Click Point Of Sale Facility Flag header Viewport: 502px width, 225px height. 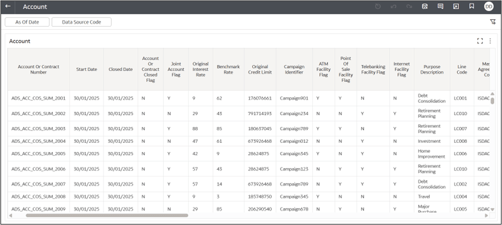[x=346, y=69]
